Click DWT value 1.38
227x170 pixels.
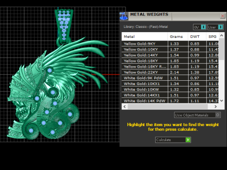(195, 72)
